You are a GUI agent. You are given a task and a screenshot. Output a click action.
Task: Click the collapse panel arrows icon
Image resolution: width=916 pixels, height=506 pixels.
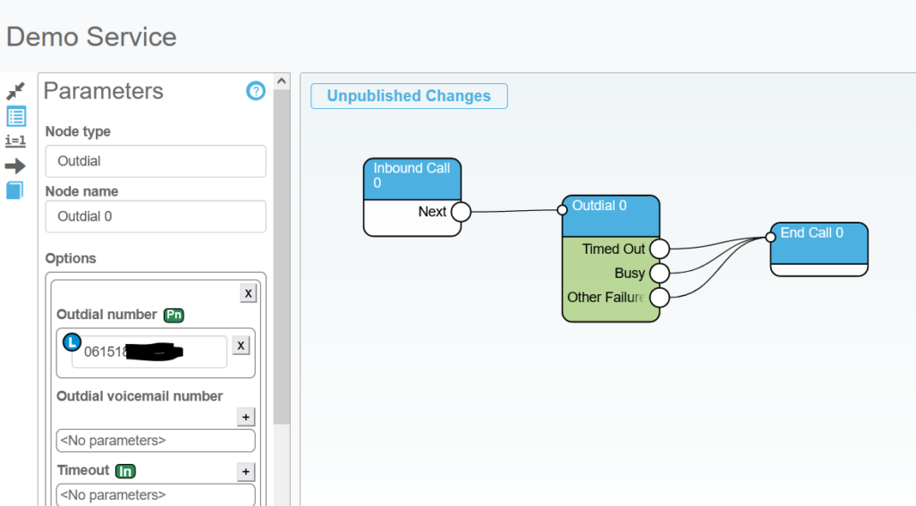click(x=16, y=91)
